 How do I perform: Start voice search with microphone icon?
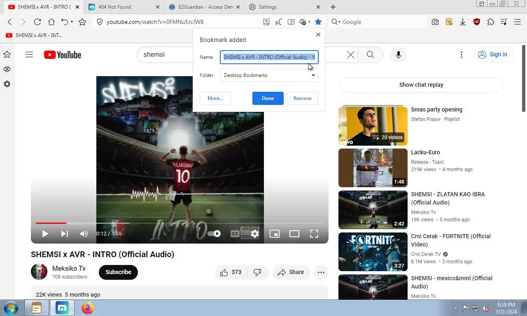pos(398,55)
